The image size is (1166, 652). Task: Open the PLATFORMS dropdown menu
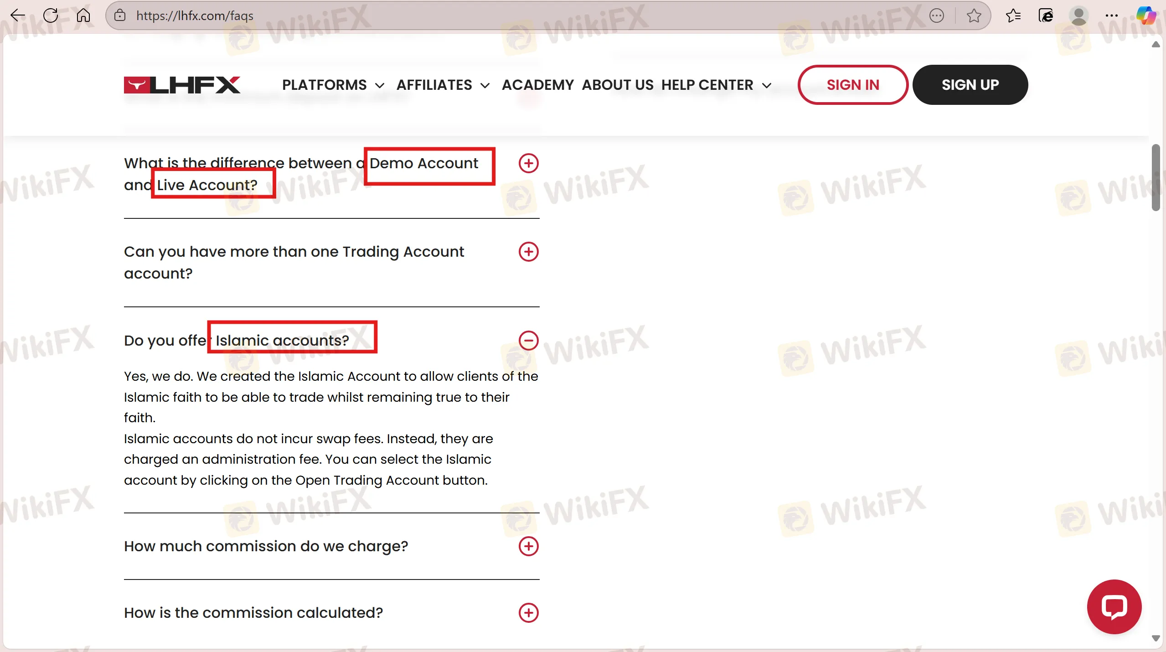point(333,85)
